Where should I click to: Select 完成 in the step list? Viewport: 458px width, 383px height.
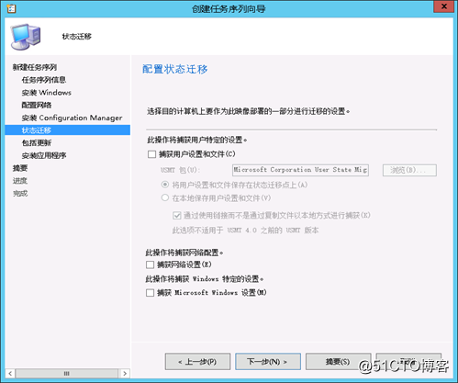click(20, 193)
